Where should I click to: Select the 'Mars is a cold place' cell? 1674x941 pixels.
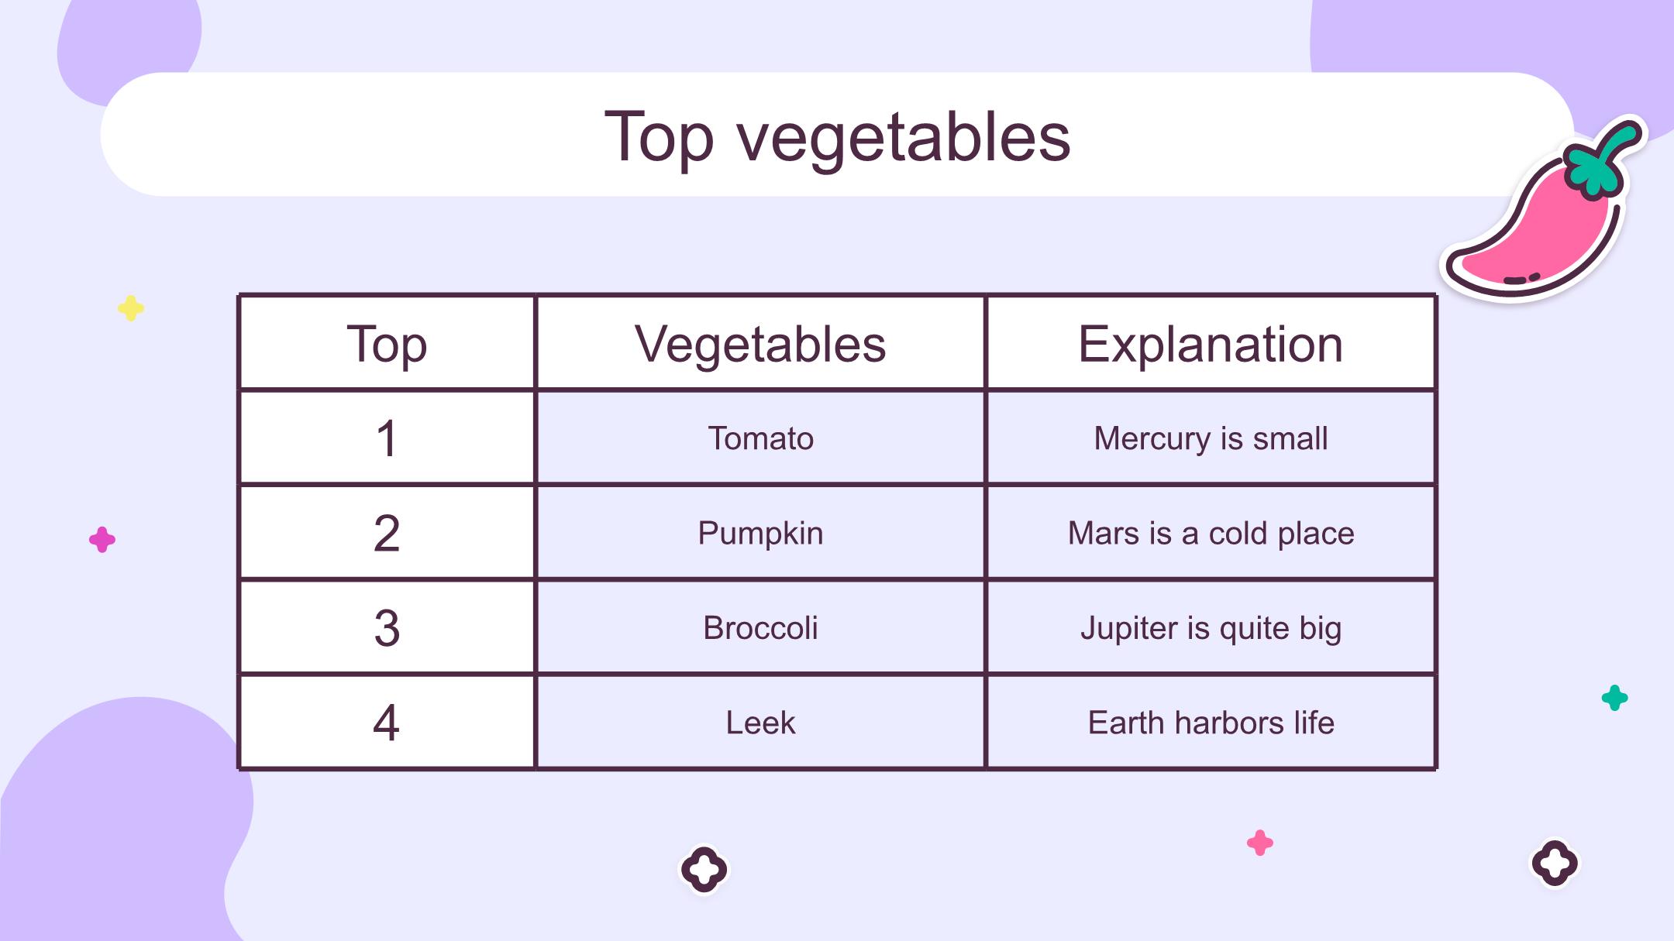[x=1211, y=533]
